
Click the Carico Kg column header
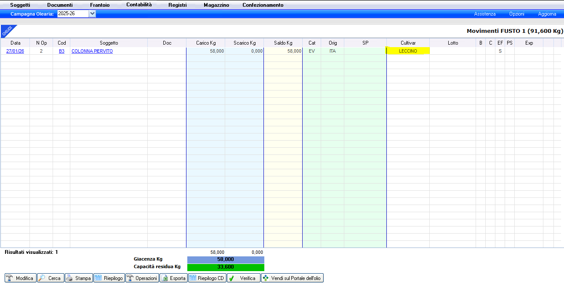pyautogui.click(x=206, y=43)
